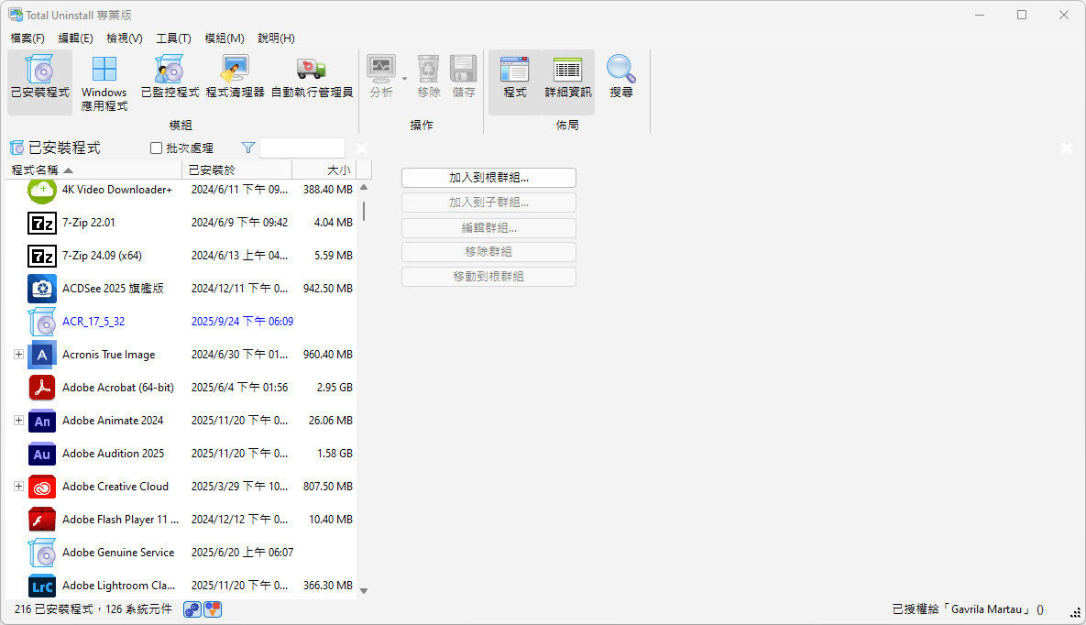Sort list by 大小 column header
The width and height of the screenshot is (1086, 625).
[324, 170]
